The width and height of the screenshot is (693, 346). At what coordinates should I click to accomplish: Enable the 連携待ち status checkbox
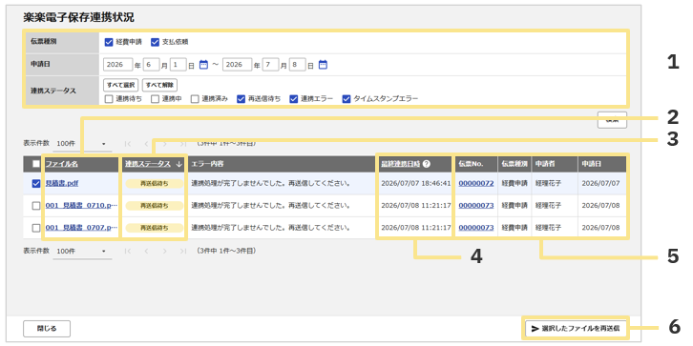point(109,99)
